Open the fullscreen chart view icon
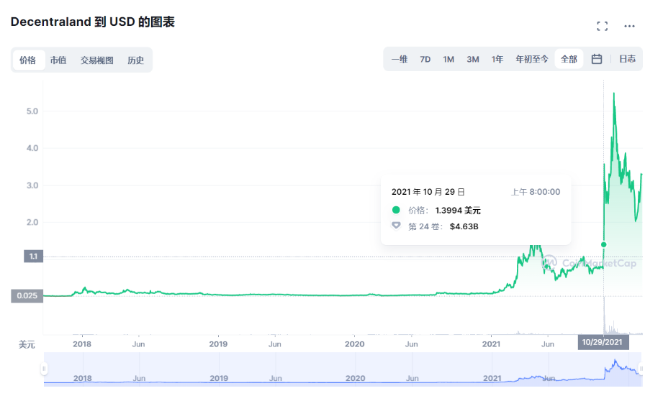The height and width of the screenshot is (401, 663). (602, 26)
